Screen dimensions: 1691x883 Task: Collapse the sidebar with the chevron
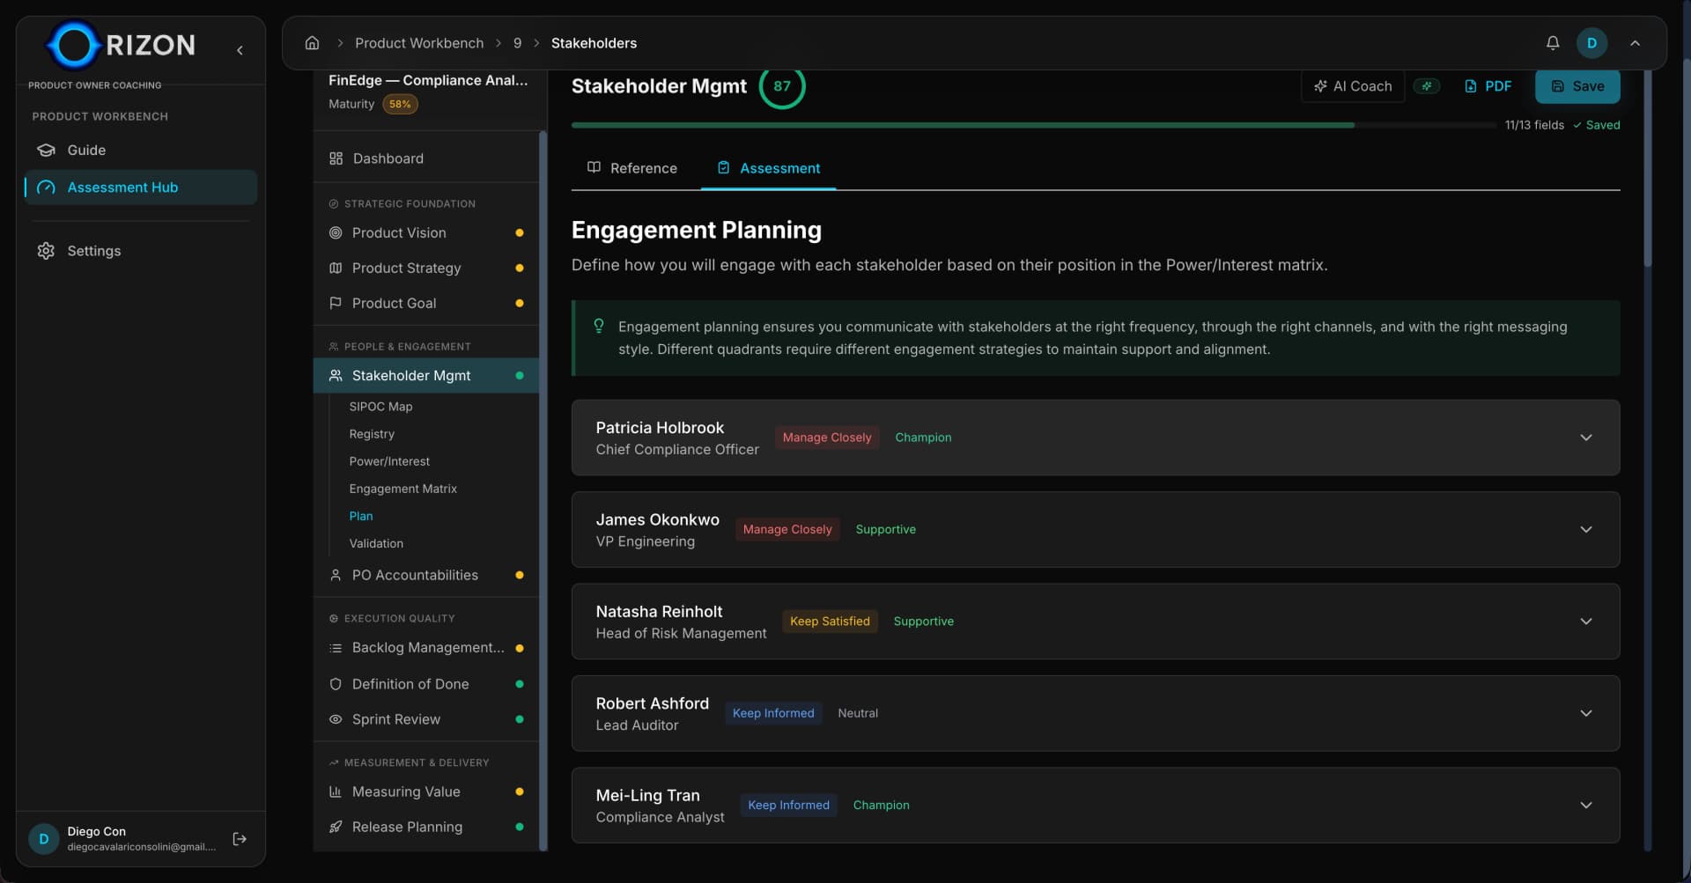point(240,50)
